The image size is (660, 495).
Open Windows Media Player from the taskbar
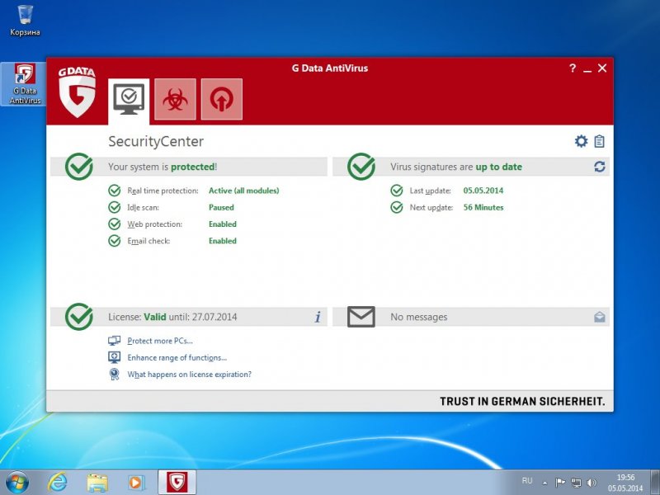coord(135,483)
